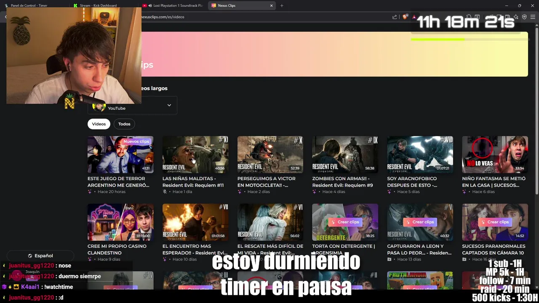The height and width of the screenshot is (303, 539).
Task: Click the dropdown chevron arrow next to YouTube
Action: pyautogui.click(x=169, y=105)
